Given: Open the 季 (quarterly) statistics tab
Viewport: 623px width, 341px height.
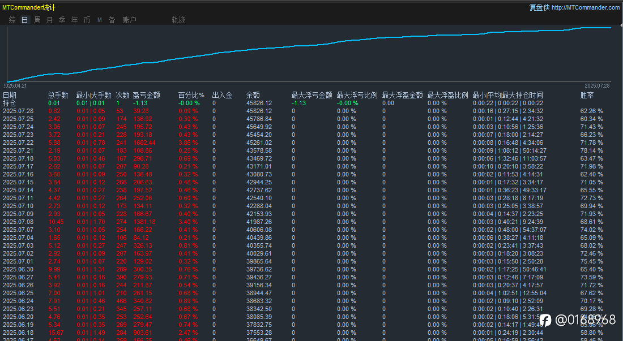Looking at the screenshot, I should tap(62, 20).
